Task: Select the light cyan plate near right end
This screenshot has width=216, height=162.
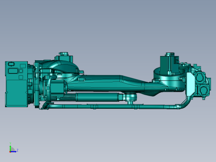Action: tap(190, 84)
